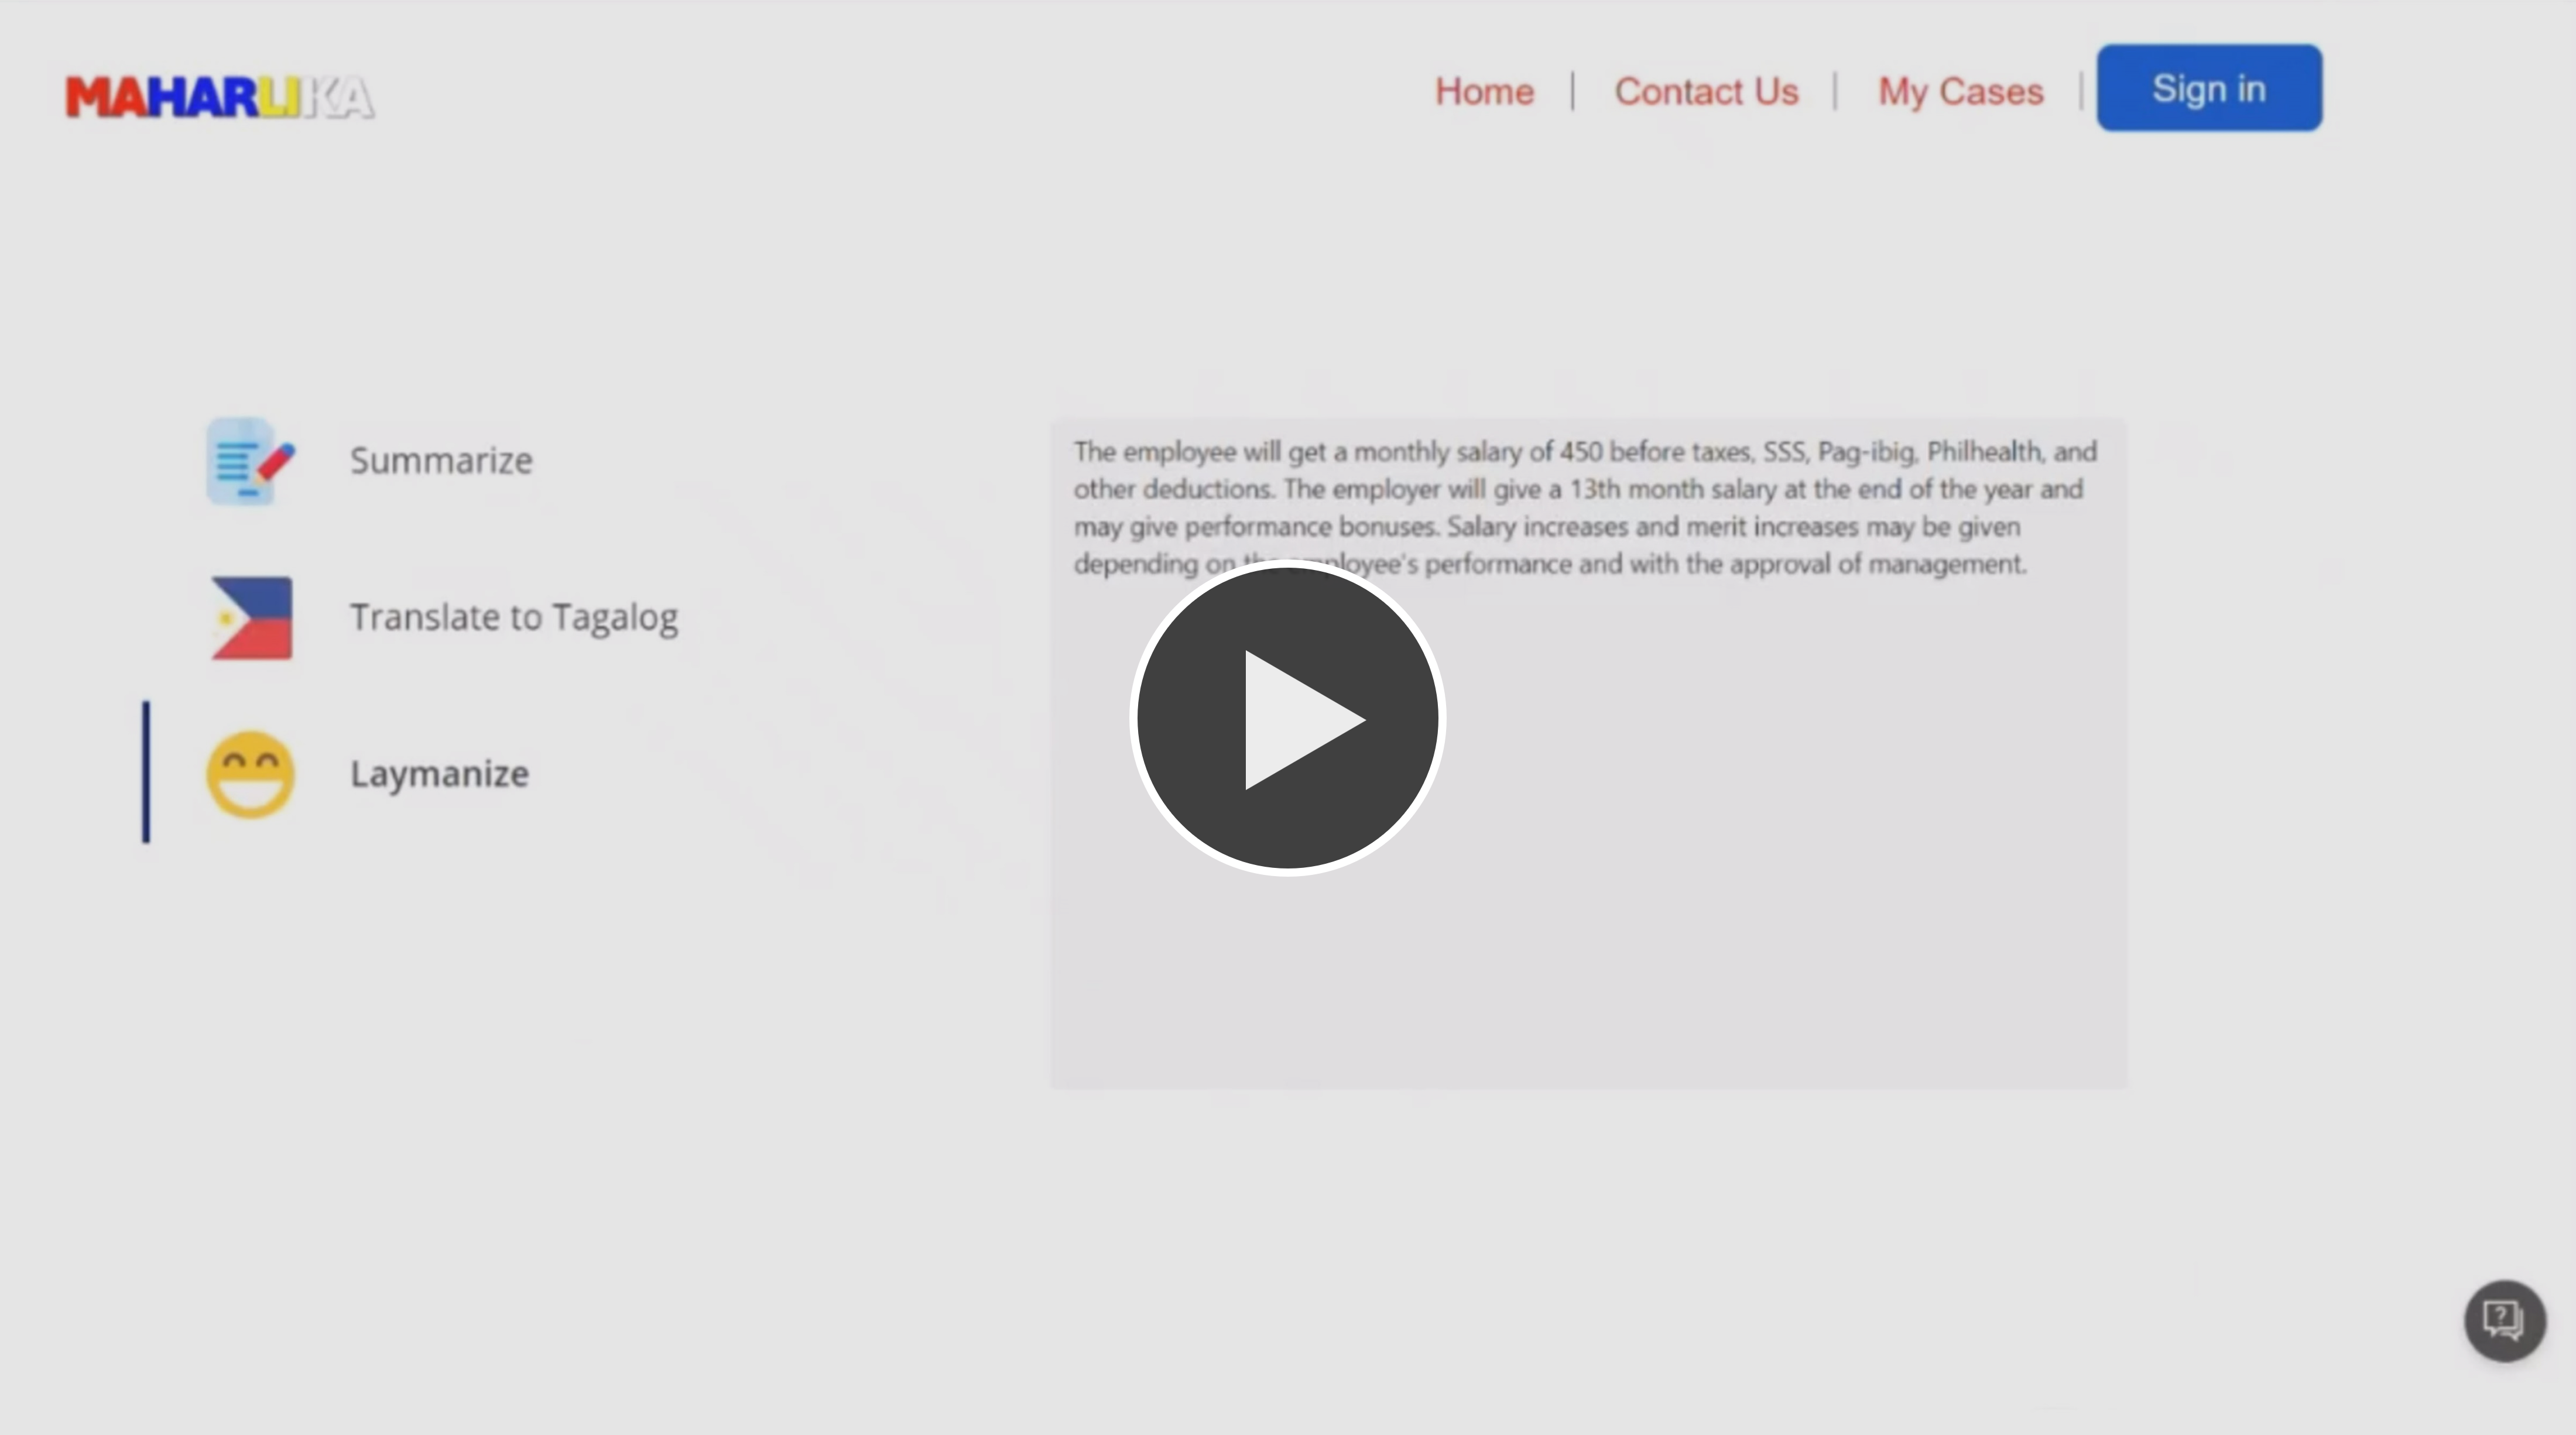The height and width of the screenshot is (1435, 2576).
Task: Select the Laymanize option label
Action: pos(439,774)
